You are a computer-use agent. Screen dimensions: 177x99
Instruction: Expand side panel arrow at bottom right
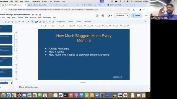149,89
